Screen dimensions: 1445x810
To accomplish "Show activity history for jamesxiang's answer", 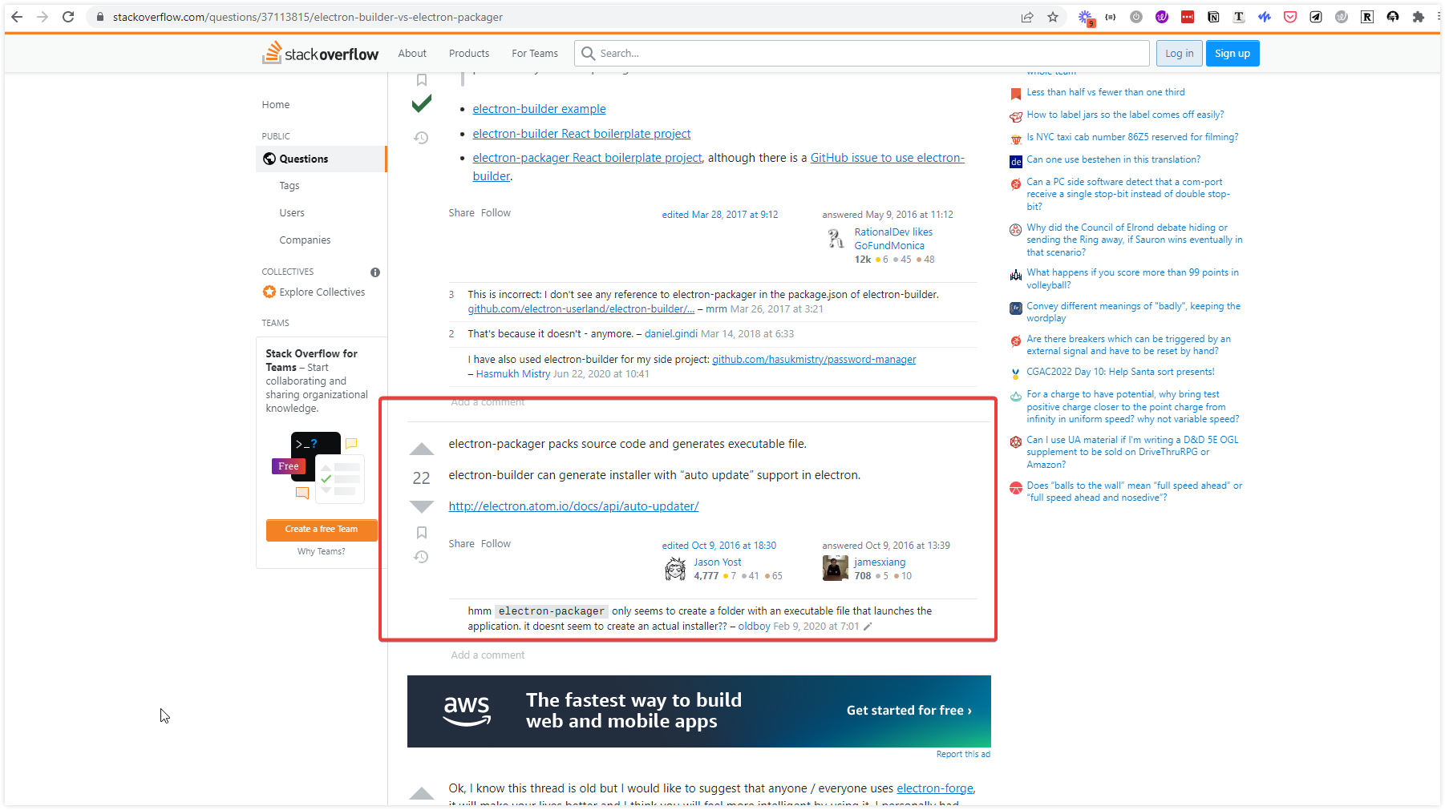I will click(x=422, y=557).
